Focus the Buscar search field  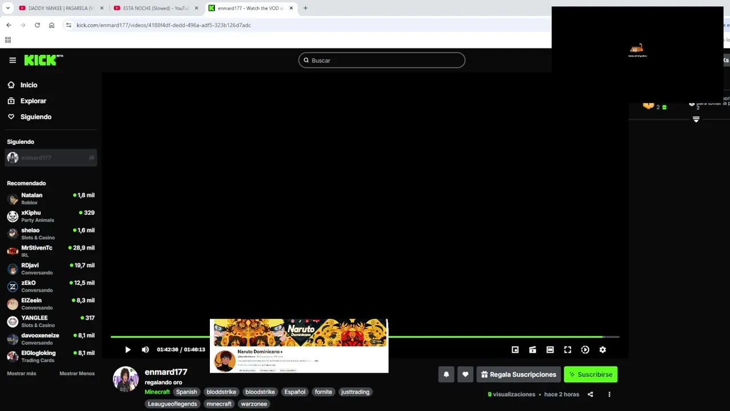coord(382,61)
